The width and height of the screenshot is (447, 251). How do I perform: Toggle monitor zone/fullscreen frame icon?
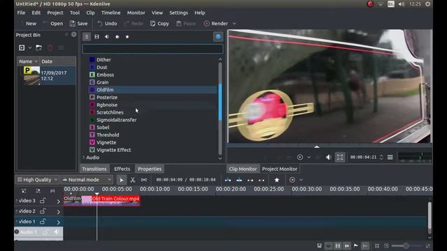click(340, 158)
